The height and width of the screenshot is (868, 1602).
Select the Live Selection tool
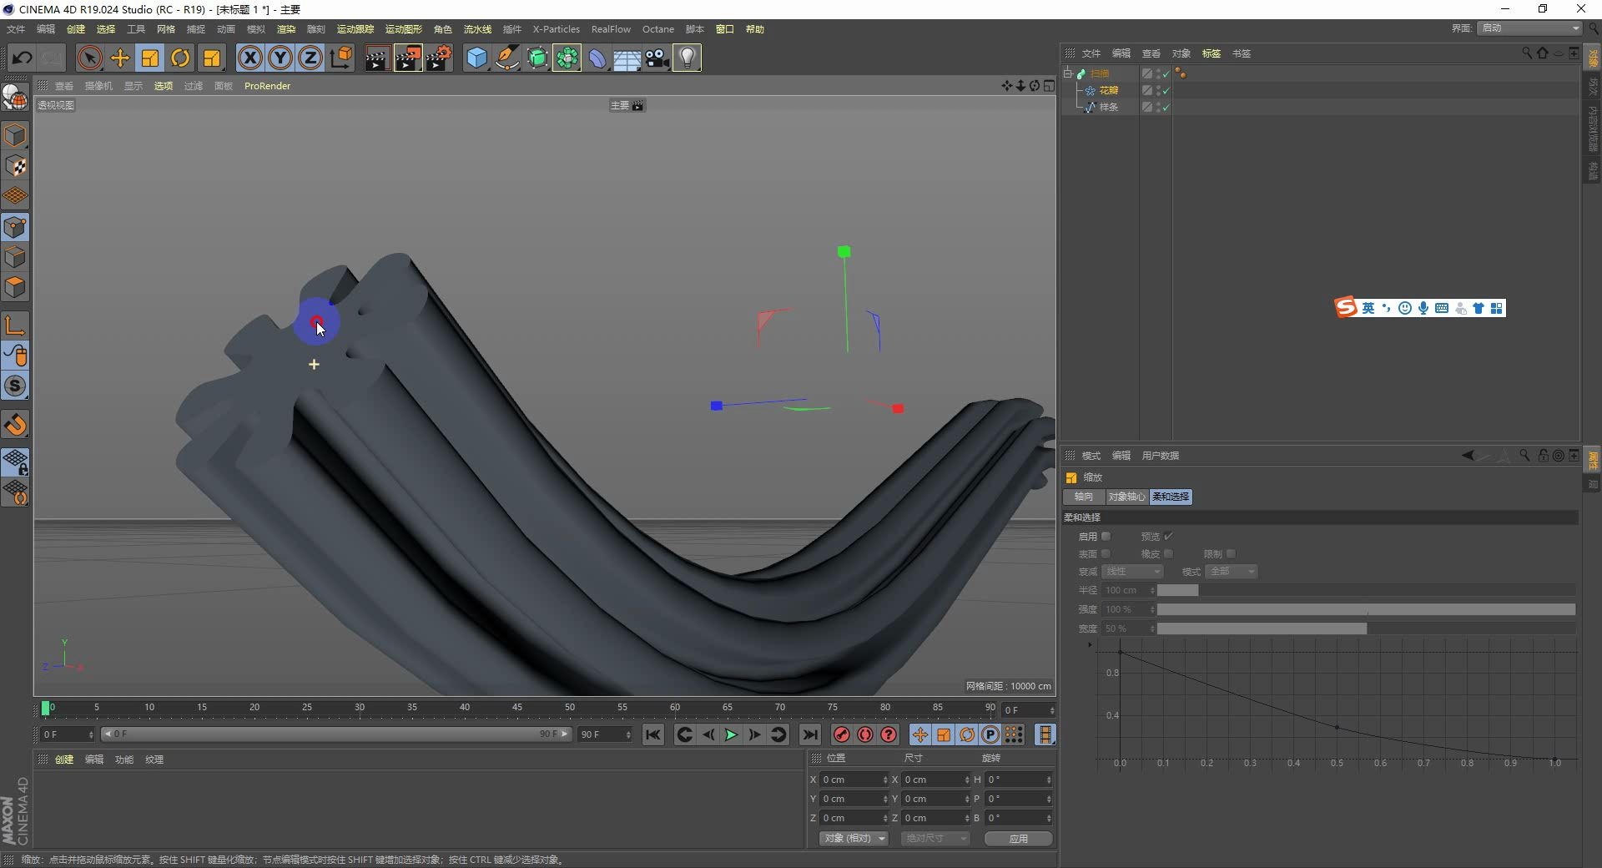pyautogui.click(x=89, y=58)
